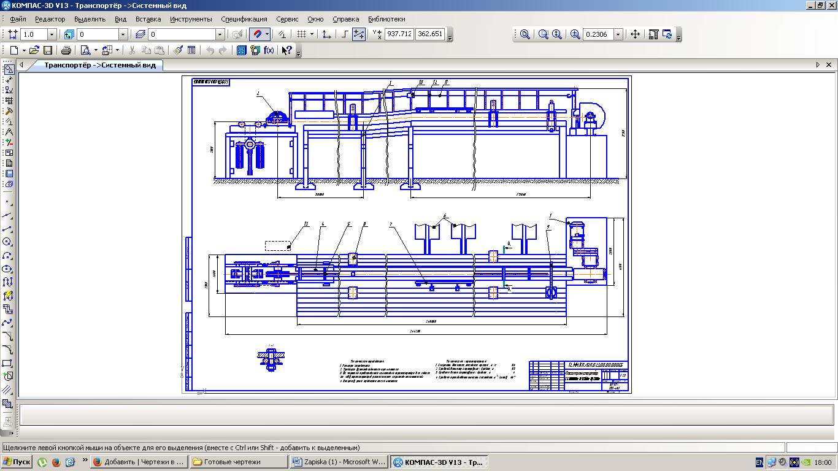
Task: Toggle the highlighted parametric mode button
Action: click(359, 34)
